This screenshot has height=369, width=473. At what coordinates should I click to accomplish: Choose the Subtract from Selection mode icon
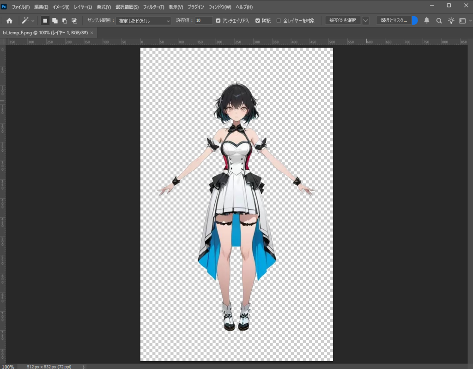point(64,21)
